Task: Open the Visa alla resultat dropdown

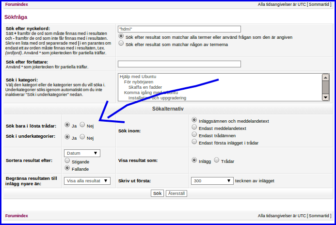Action: pyautogui.click(x=87, y=181)
